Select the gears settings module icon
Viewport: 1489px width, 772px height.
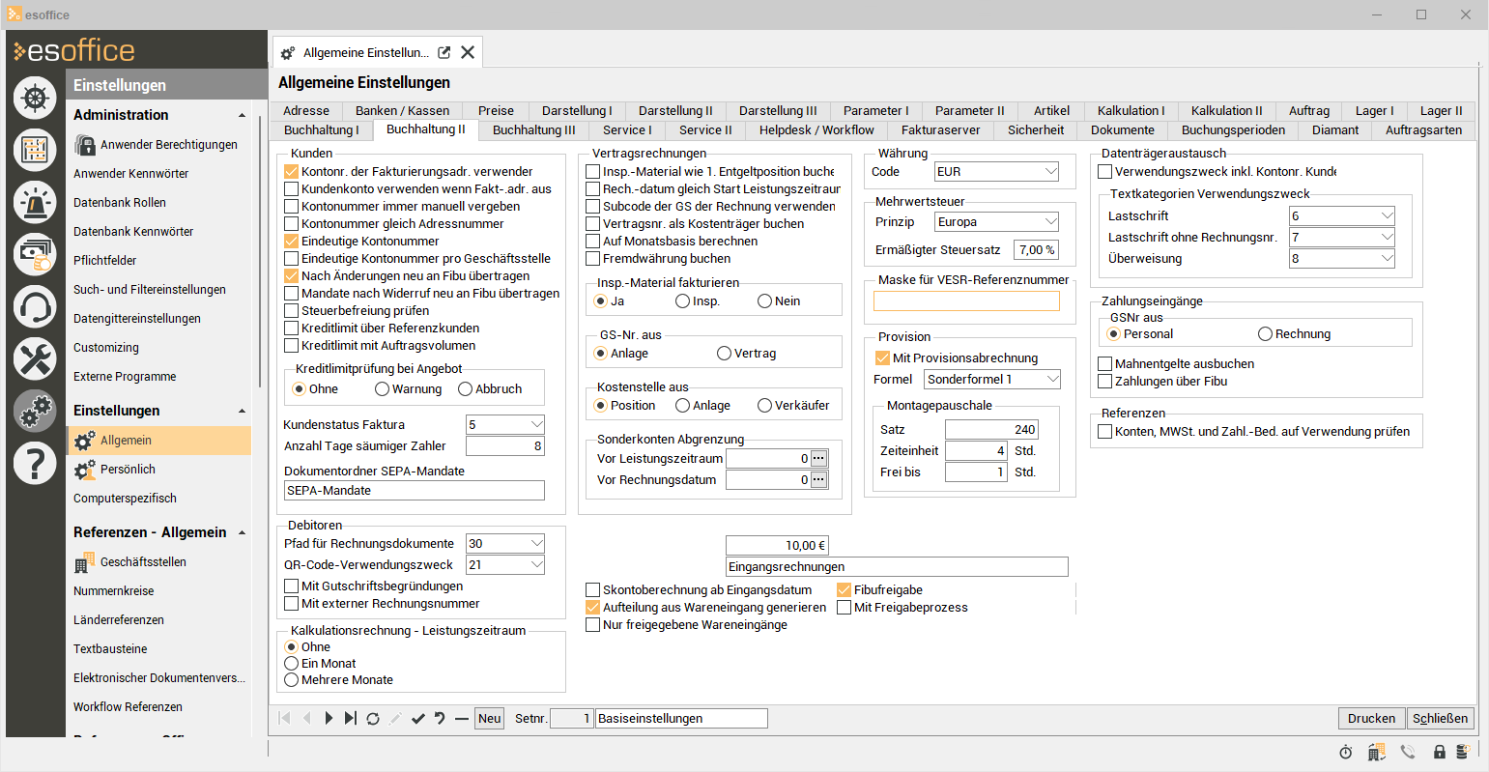click(35, 411)
